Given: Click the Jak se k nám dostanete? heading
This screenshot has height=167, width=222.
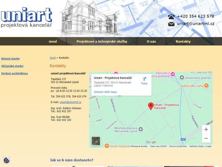Looking at the screenshot, I should click(x=72, y=160).
